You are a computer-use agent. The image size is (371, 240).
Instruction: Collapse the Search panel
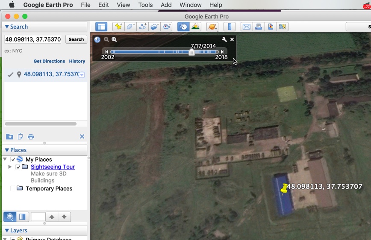click(7, 27)
